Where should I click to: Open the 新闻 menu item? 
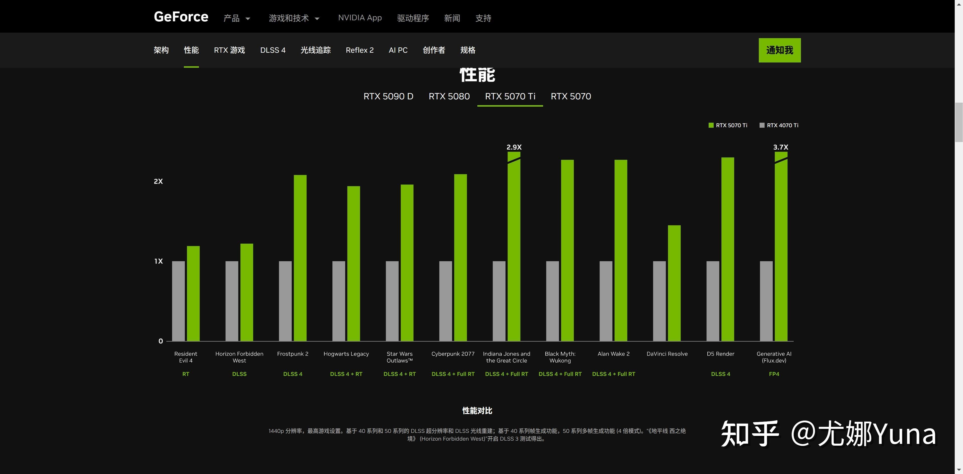pyautogui.click(x=452, y=18)
